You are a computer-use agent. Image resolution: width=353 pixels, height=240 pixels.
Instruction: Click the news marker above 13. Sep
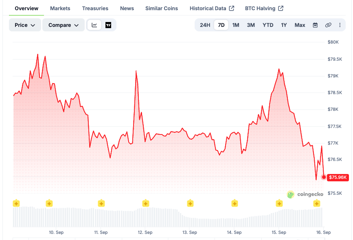pos(190,203)
